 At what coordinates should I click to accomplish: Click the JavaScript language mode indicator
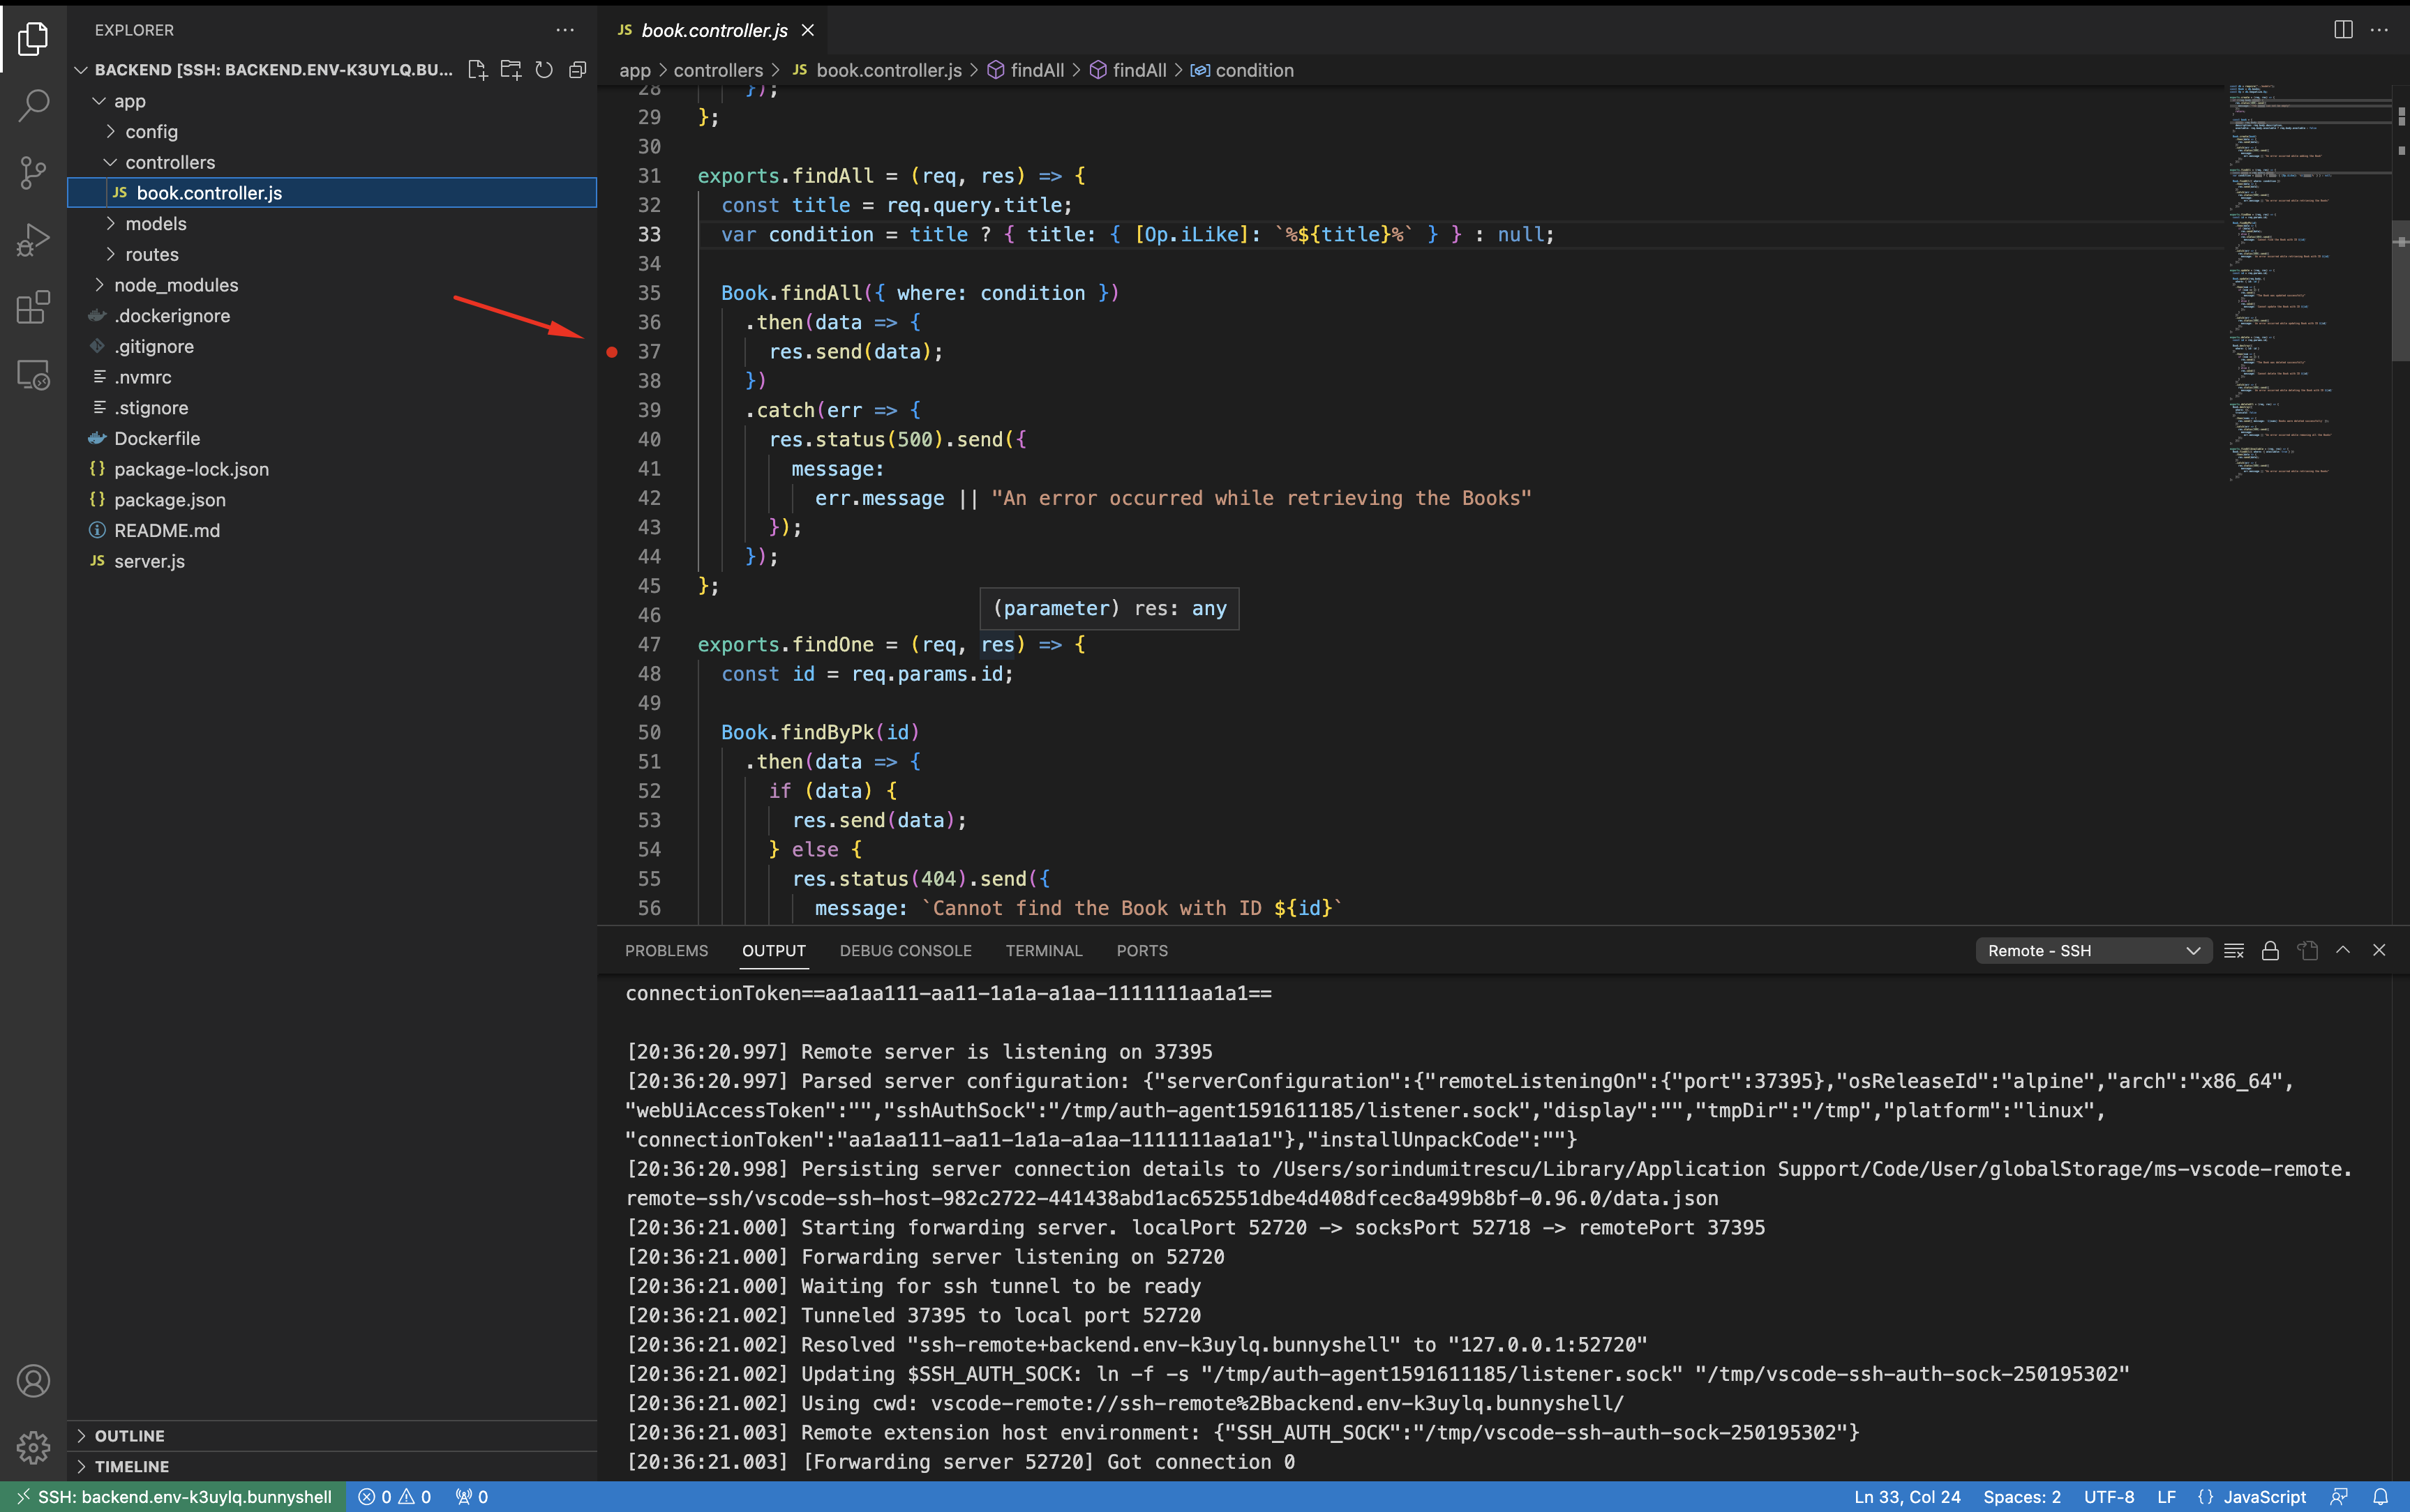[2264, 1497]
